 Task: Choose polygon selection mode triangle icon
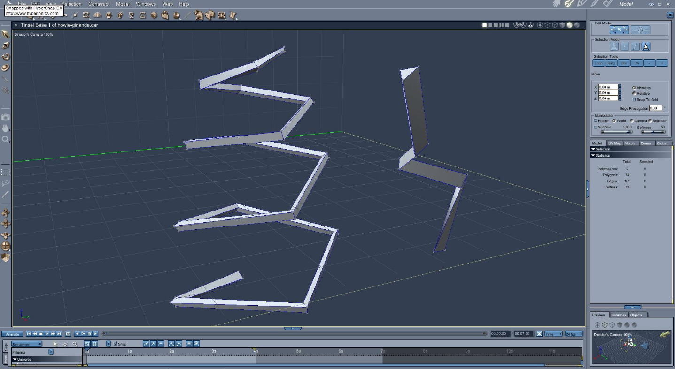pos(646,46)
